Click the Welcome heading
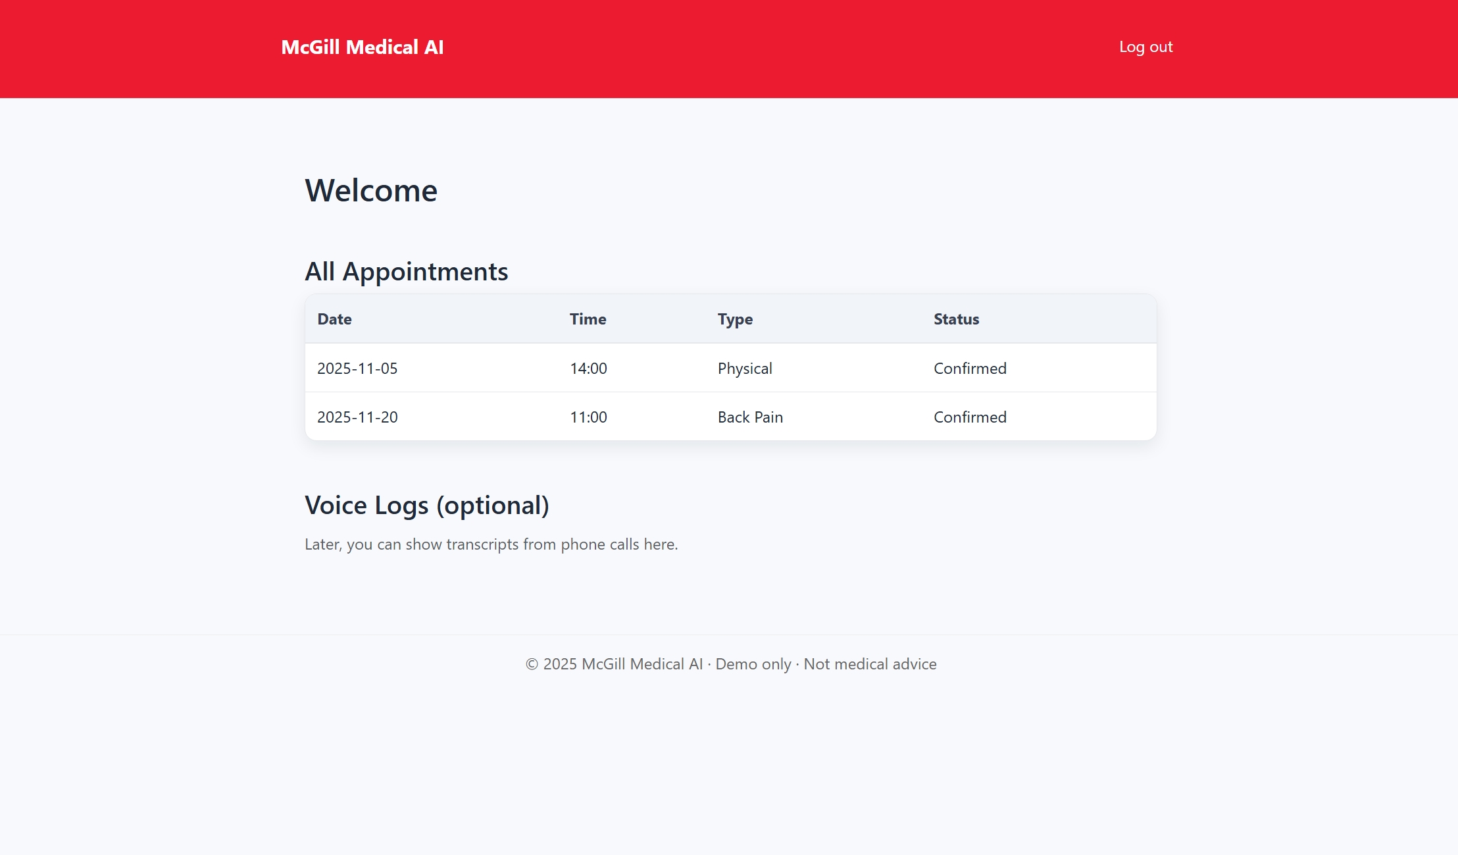The height and width of the screenshot is (855, 1458). pyautogui.click(x=371, y=191)
